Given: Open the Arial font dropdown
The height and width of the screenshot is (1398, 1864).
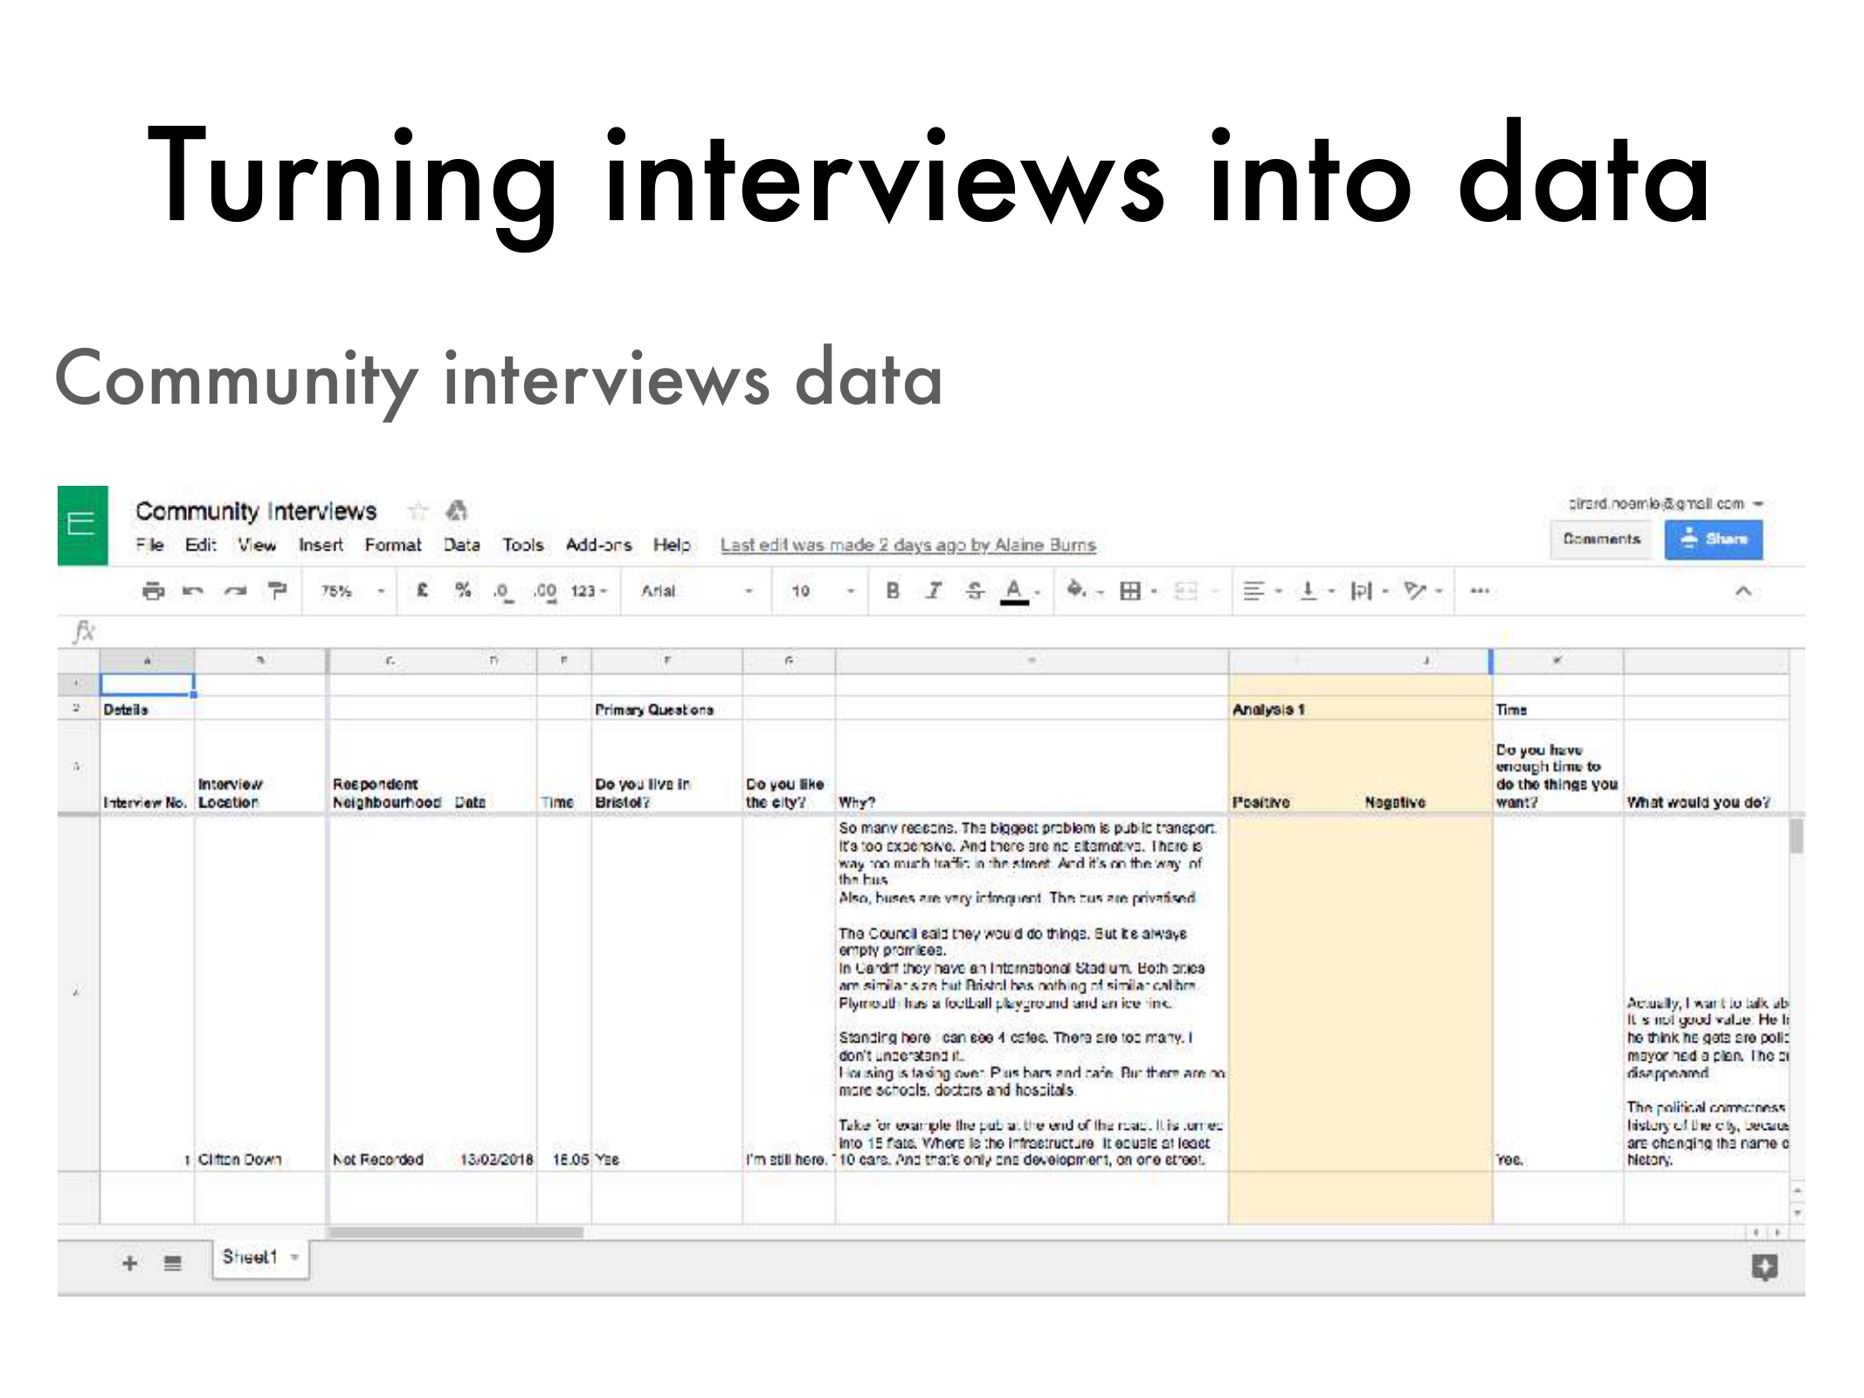Looking at the screenshot, I should (696, 592).
